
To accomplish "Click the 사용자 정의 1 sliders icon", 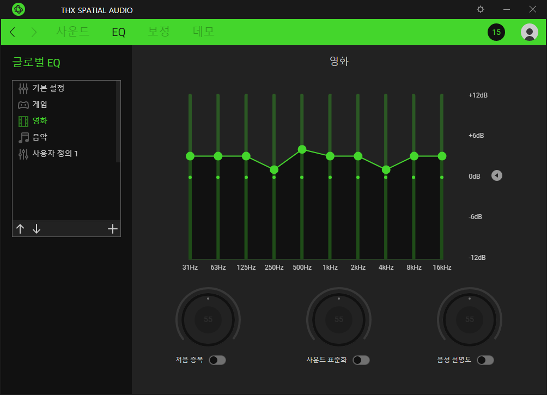I will click(23, 154).
